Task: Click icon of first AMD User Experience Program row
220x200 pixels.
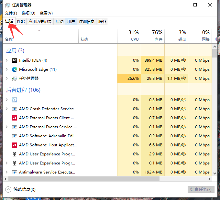Action: click(15, 154)
